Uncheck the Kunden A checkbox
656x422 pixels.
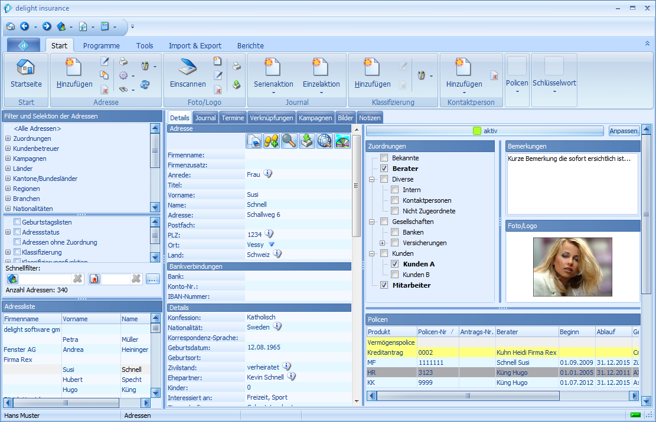395,264
